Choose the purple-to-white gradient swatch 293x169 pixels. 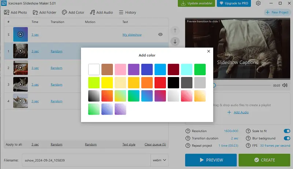120,109
